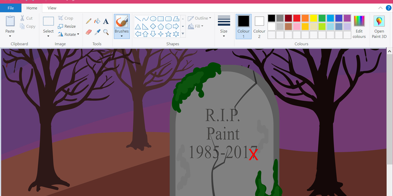
Task: Select the Down arrow shape
Action: (x=153, y=34)
